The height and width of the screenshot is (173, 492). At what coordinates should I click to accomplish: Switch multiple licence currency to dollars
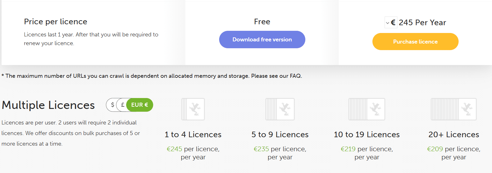point(112,105)
